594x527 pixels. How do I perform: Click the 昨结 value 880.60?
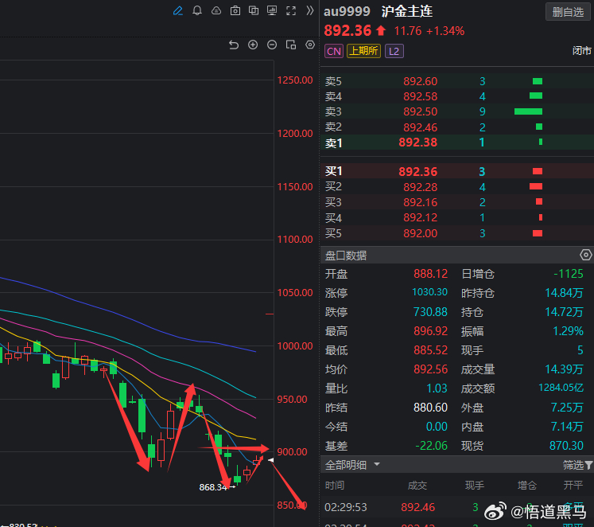click(430, 408)
